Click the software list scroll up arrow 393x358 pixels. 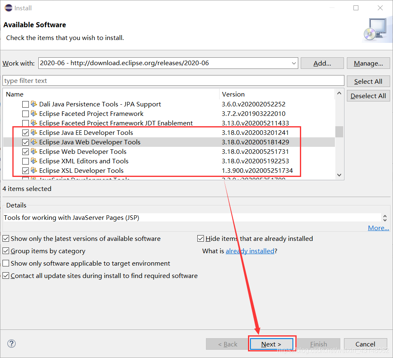339,93
